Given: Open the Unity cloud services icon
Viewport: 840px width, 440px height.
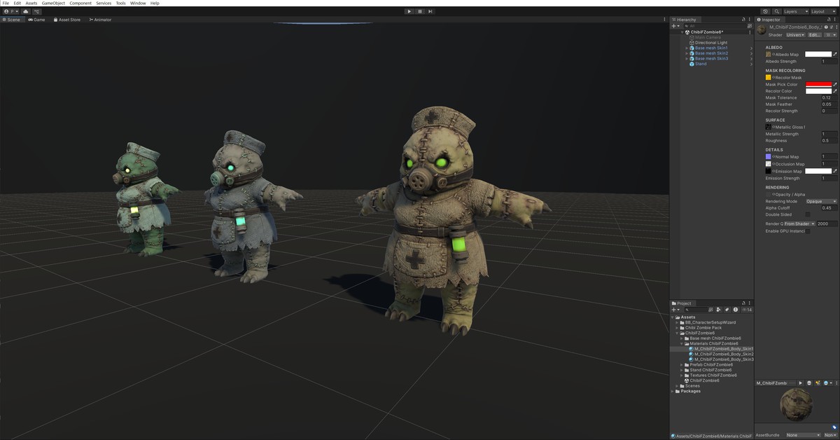Looking at the screenshot, I should pyautogui.click(x=26, y=11).
